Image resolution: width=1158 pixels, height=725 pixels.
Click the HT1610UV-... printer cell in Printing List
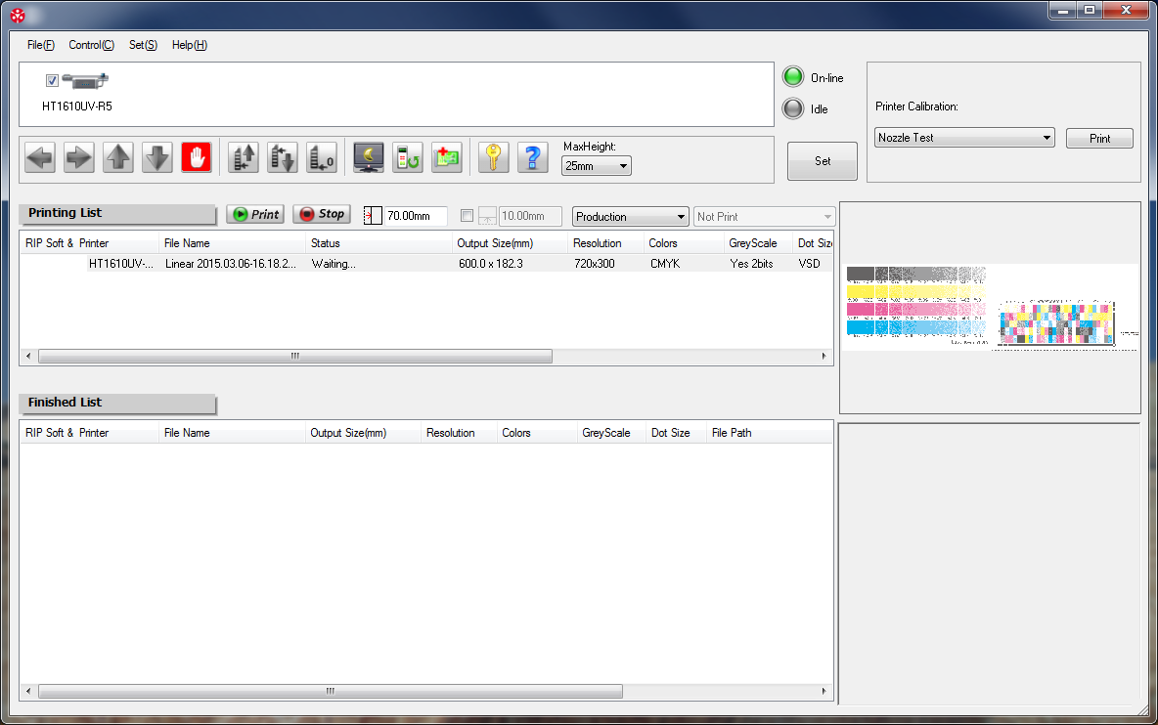tap(122, 264)
